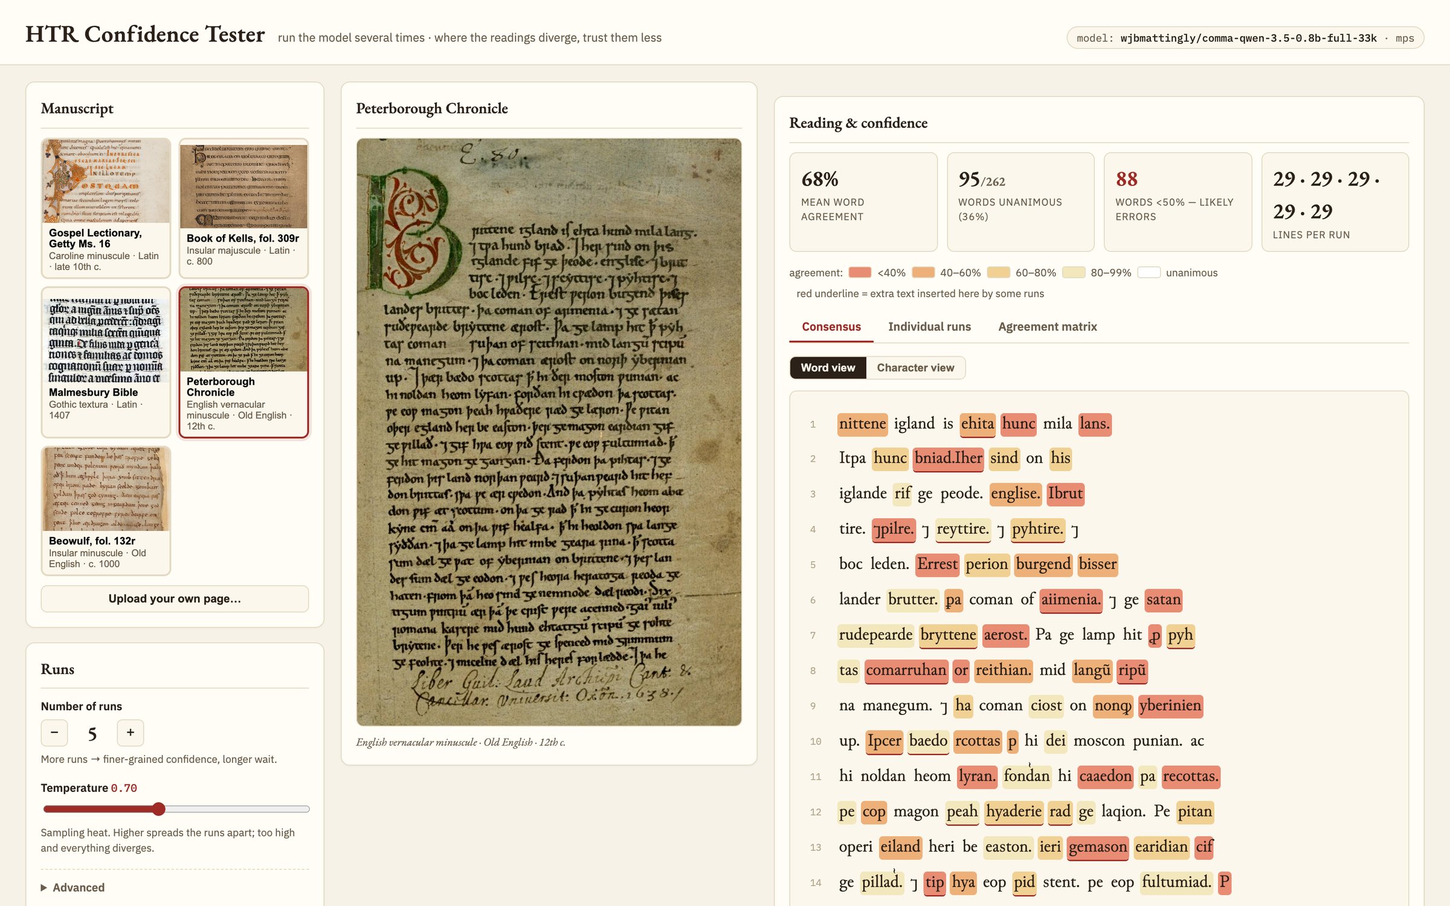Click the Temperature slider handle
The image size is (1450, 906).
[158, 809]
